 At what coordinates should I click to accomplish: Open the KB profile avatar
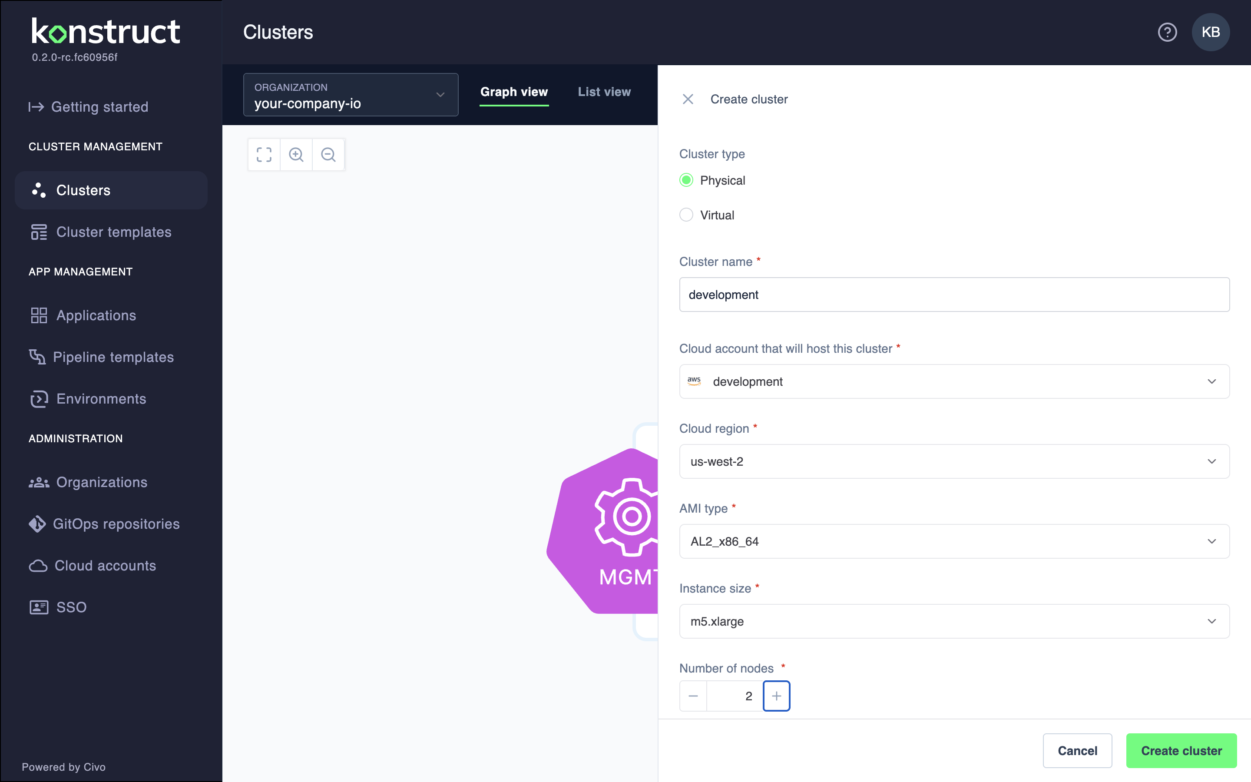click(x=1210, y=32)
